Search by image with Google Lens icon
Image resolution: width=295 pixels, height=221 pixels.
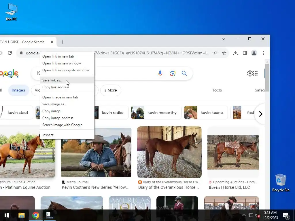173,73
